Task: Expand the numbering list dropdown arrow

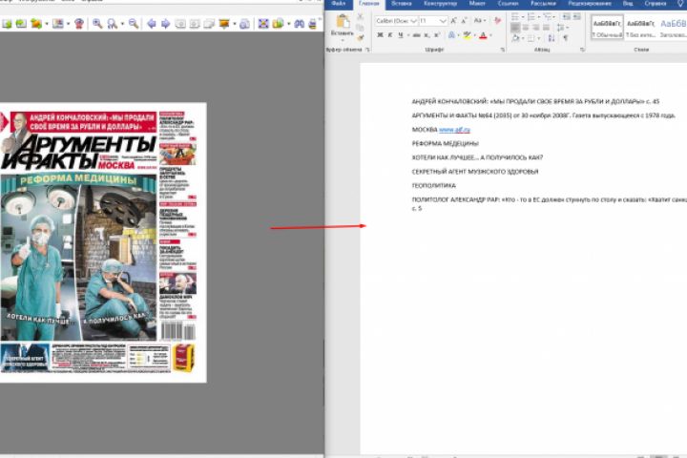Action: click(x=539, y=17)
